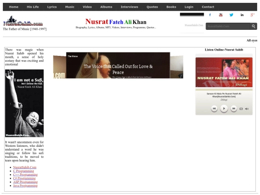Click the 'All eyes' scrolling text
The width and height of the screenshot is (260, 195).
[252, 40]
